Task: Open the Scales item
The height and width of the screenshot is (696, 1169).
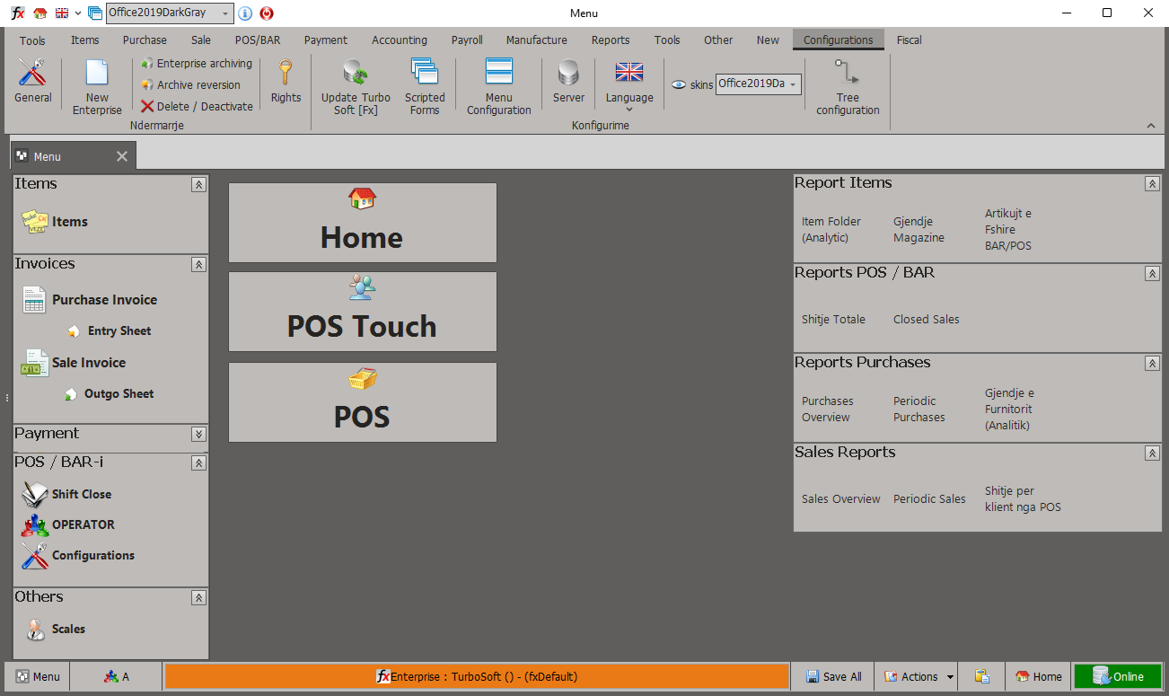Action: (x=68, y=629)
